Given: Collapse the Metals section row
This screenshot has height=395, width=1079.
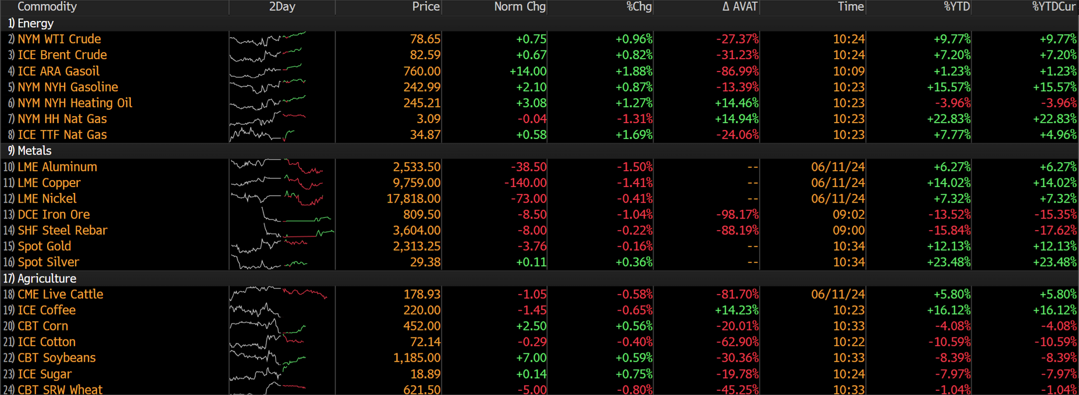Looking at the screenshot, I should coord(539,151).
